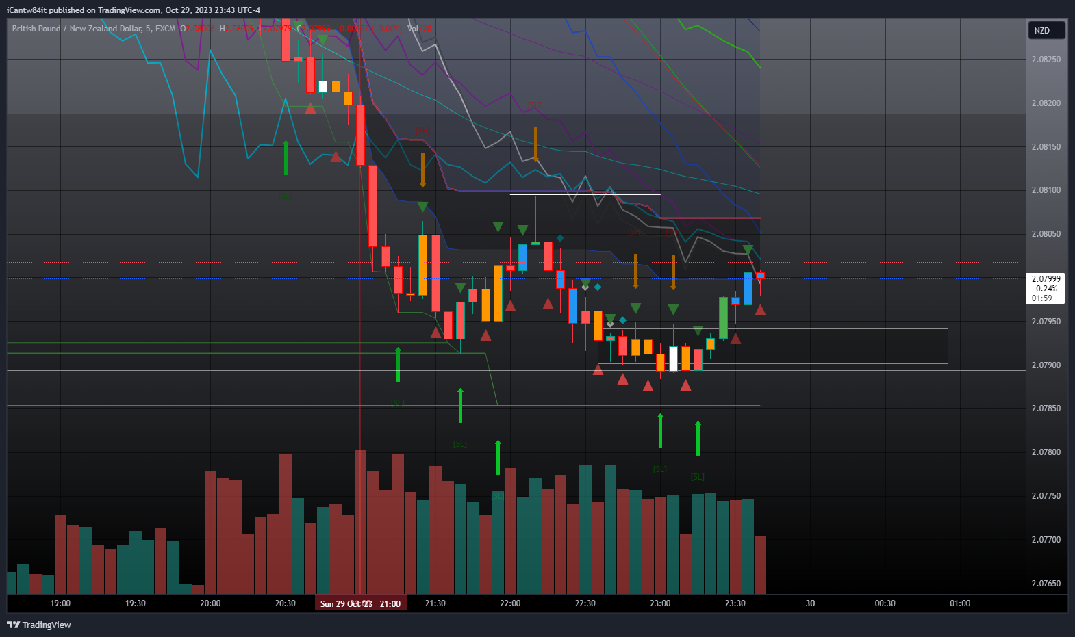
Task: Click the open value O2.08006 in the legend
Action: pyautogui.click(x=197, y=29)
